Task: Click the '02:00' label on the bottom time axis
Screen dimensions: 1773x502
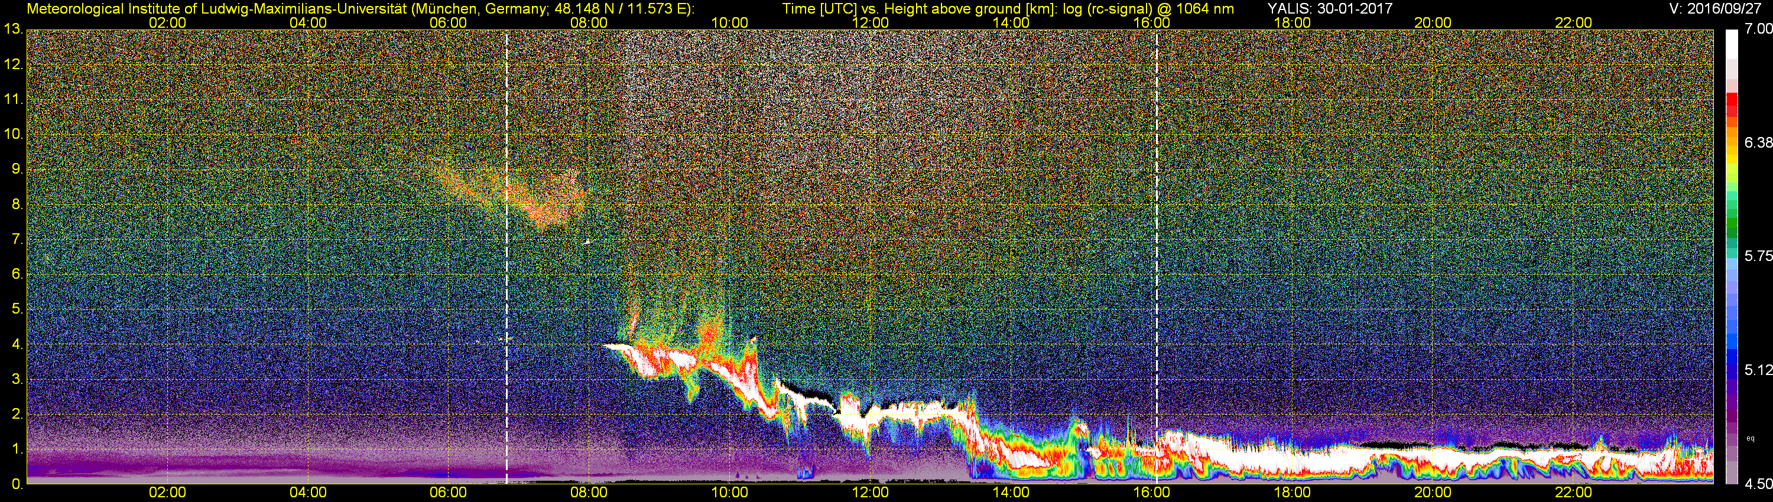Action: coord(167,493)
